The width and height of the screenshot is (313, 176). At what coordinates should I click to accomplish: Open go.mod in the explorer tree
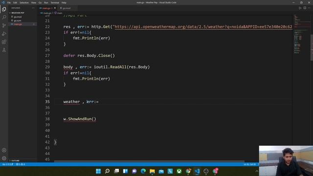coord(18,17)
